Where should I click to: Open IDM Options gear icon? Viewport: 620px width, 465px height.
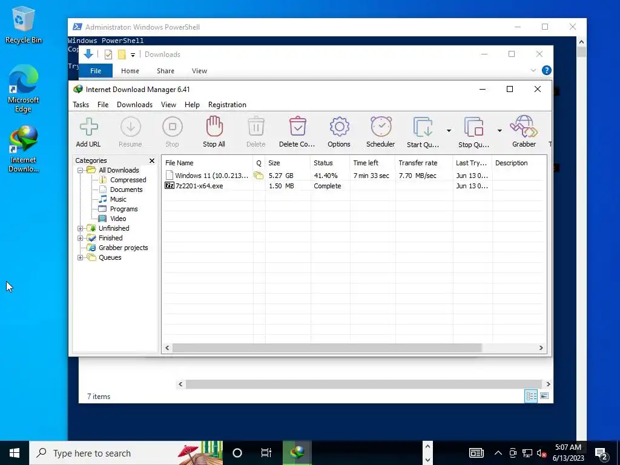(x=339, y=127)
